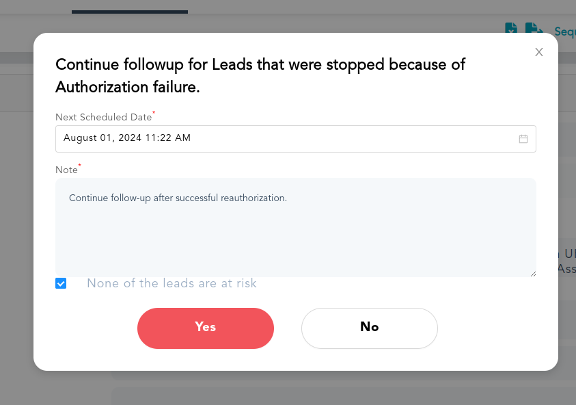
Task: Close the followup dialog with the X
Action: pos(539,52)
